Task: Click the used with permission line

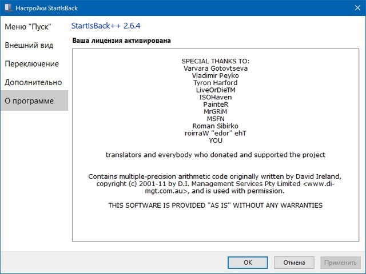Action: [x=215, y=191]
